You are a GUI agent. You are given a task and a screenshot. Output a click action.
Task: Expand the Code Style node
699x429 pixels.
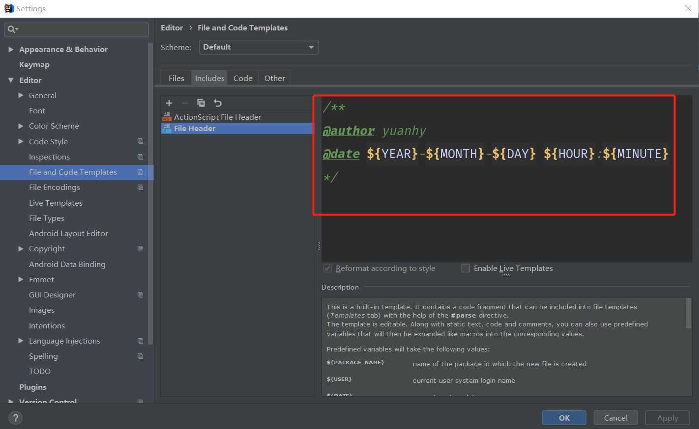[x=21, y=141]
